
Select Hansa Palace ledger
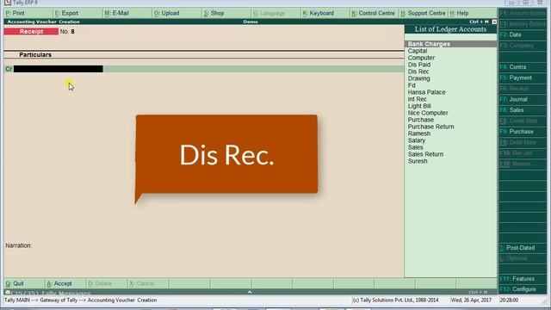(x=426, y=92)
